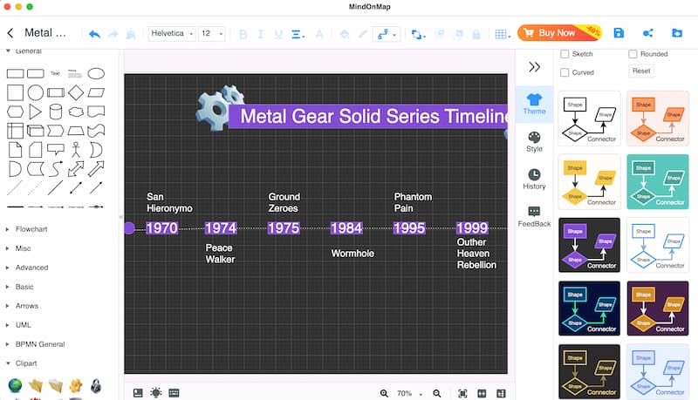Open the waypoint arrangement dropdown
This screenshot has height=400, width=698.
pos(418,34)
